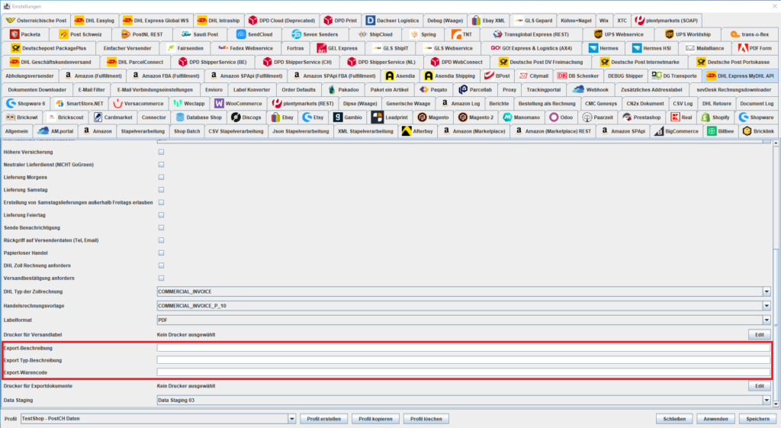Select the Ebay XML bag icon
The height and width of the screenshot is (428, 781).
pyautogui.click(x=476, y=21)
